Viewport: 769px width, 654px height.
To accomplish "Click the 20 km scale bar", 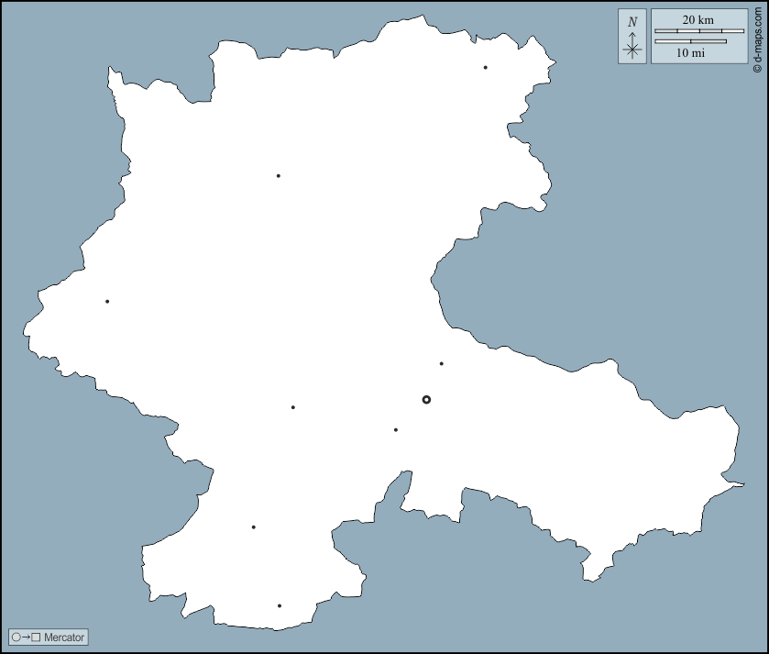I will point(698,31).
